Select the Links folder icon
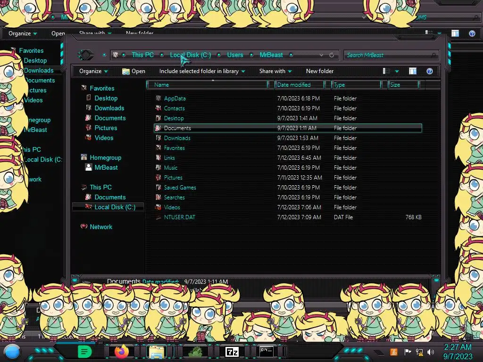The image size is (483, 362). coord(158,157)
